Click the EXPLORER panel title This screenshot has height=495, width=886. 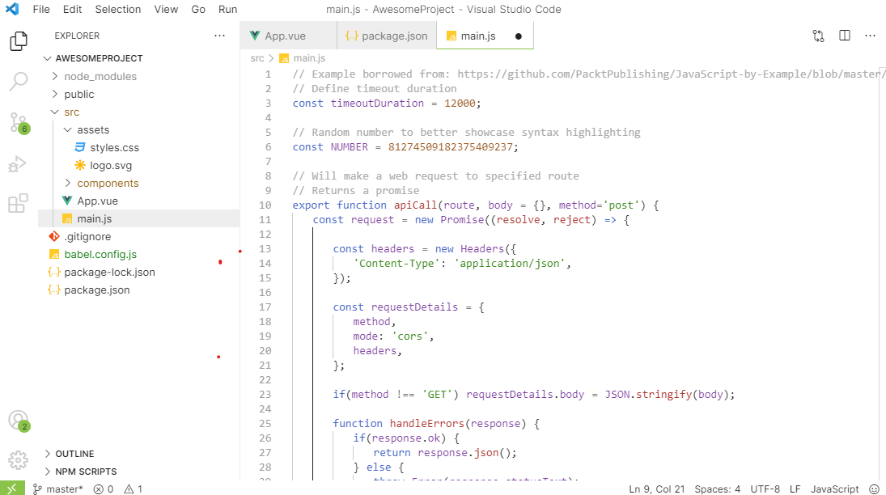[77, 36]
